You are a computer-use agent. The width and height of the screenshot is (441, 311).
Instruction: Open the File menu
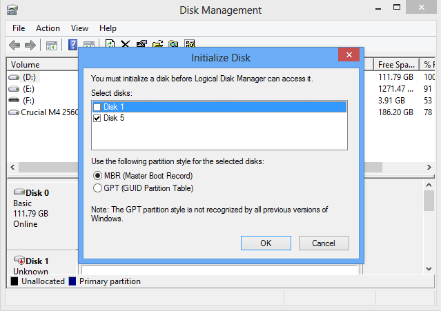[x=19, y=28]
